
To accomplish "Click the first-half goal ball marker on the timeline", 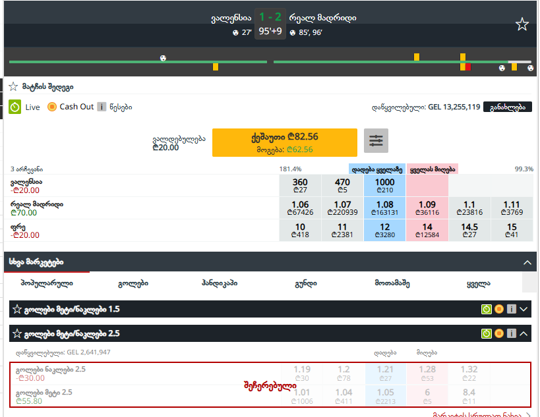I will point(164,58).
